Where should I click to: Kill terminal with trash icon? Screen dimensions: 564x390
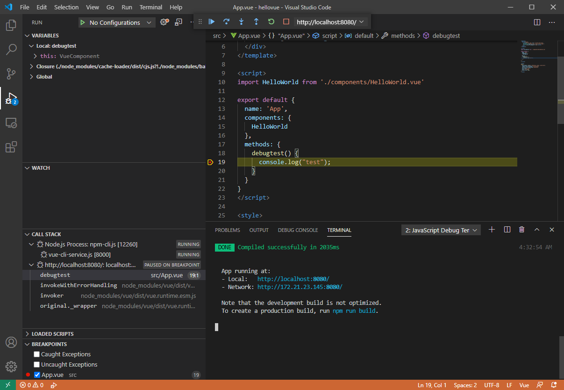click(x=522, y=230)
